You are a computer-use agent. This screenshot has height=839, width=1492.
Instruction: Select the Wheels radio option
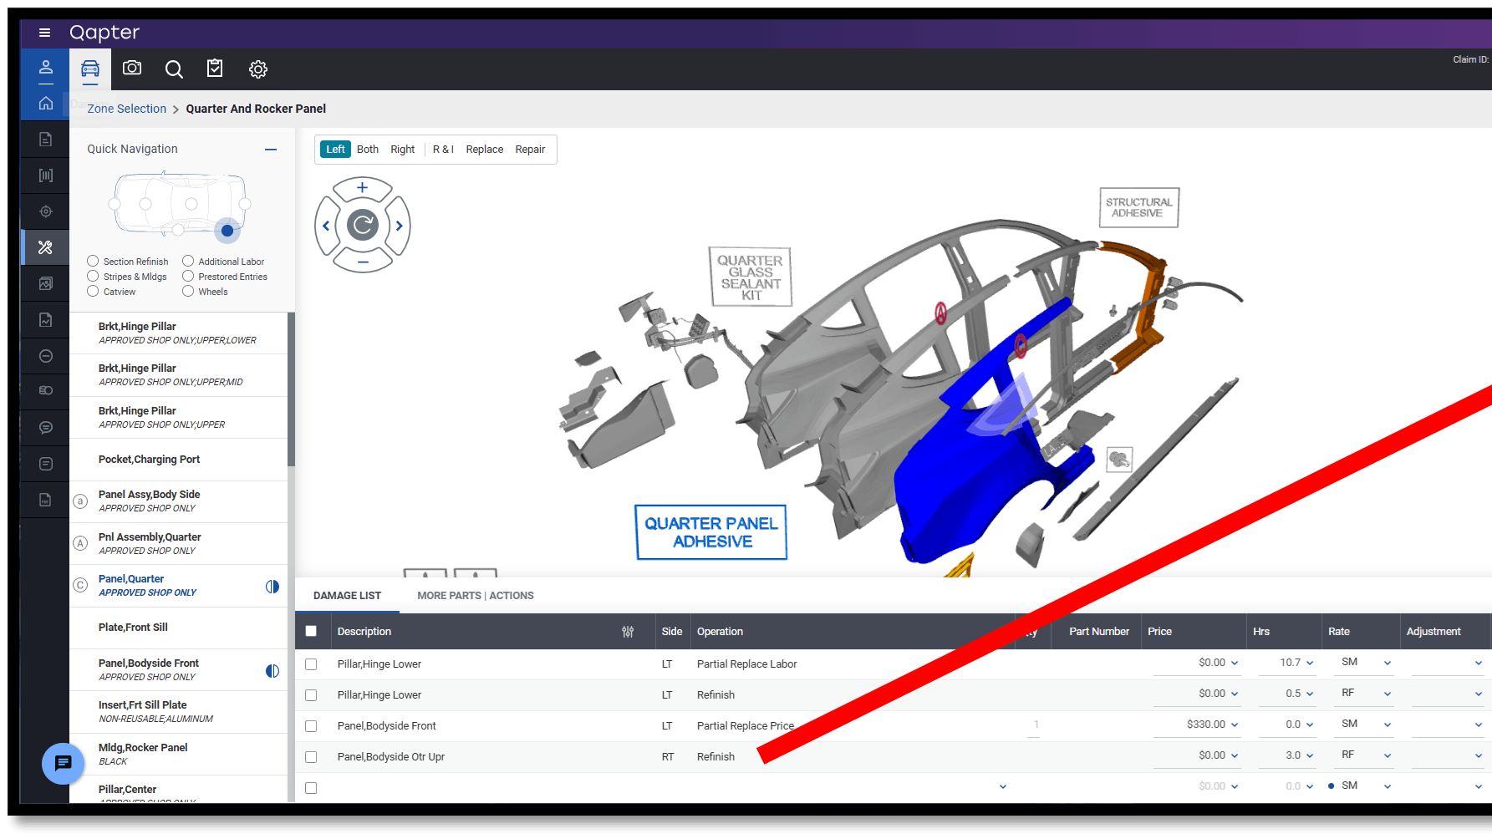(188, 292)
